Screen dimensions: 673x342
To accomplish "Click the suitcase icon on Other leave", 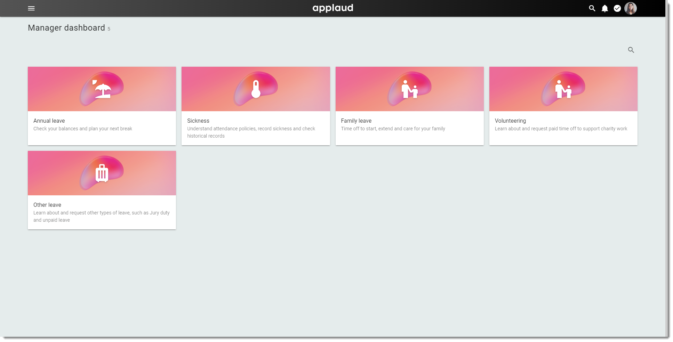I will (x=102, y=173).
